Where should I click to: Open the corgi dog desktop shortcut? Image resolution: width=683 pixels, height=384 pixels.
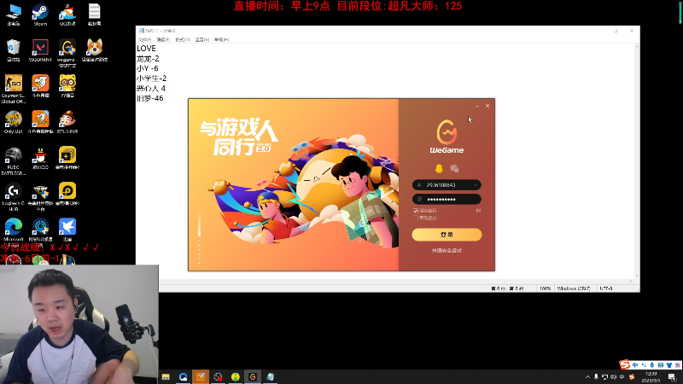[95, 50]
